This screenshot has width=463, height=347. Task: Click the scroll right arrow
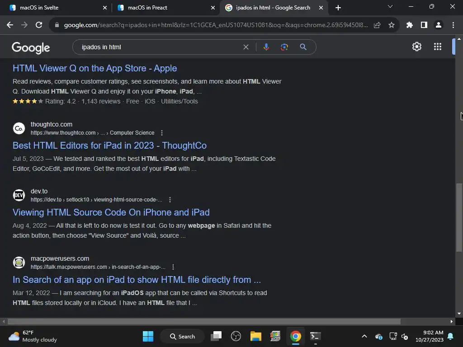452,321
